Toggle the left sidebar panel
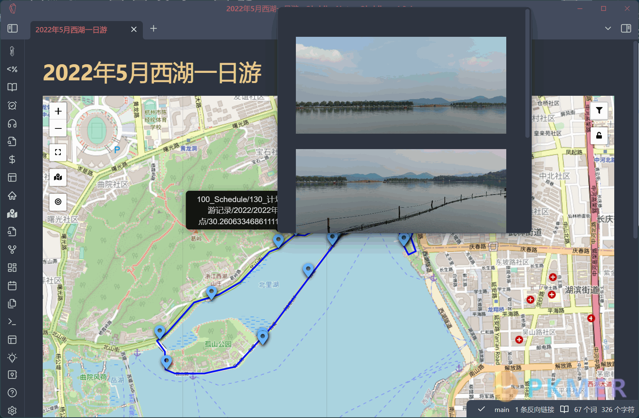Screen dimensions: 639x418 point(12,29)
